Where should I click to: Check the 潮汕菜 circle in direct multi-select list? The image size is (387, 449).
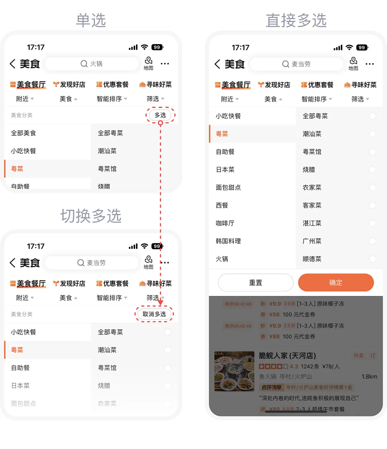(x=373, y=134)
